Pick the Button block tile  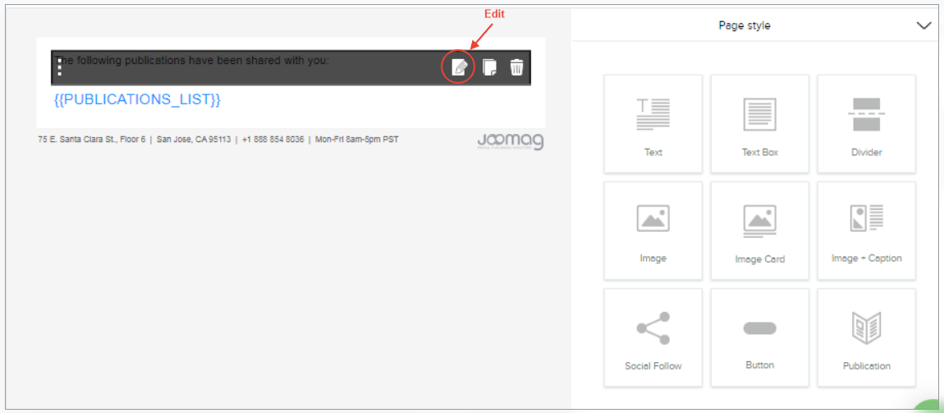point(759,337)
